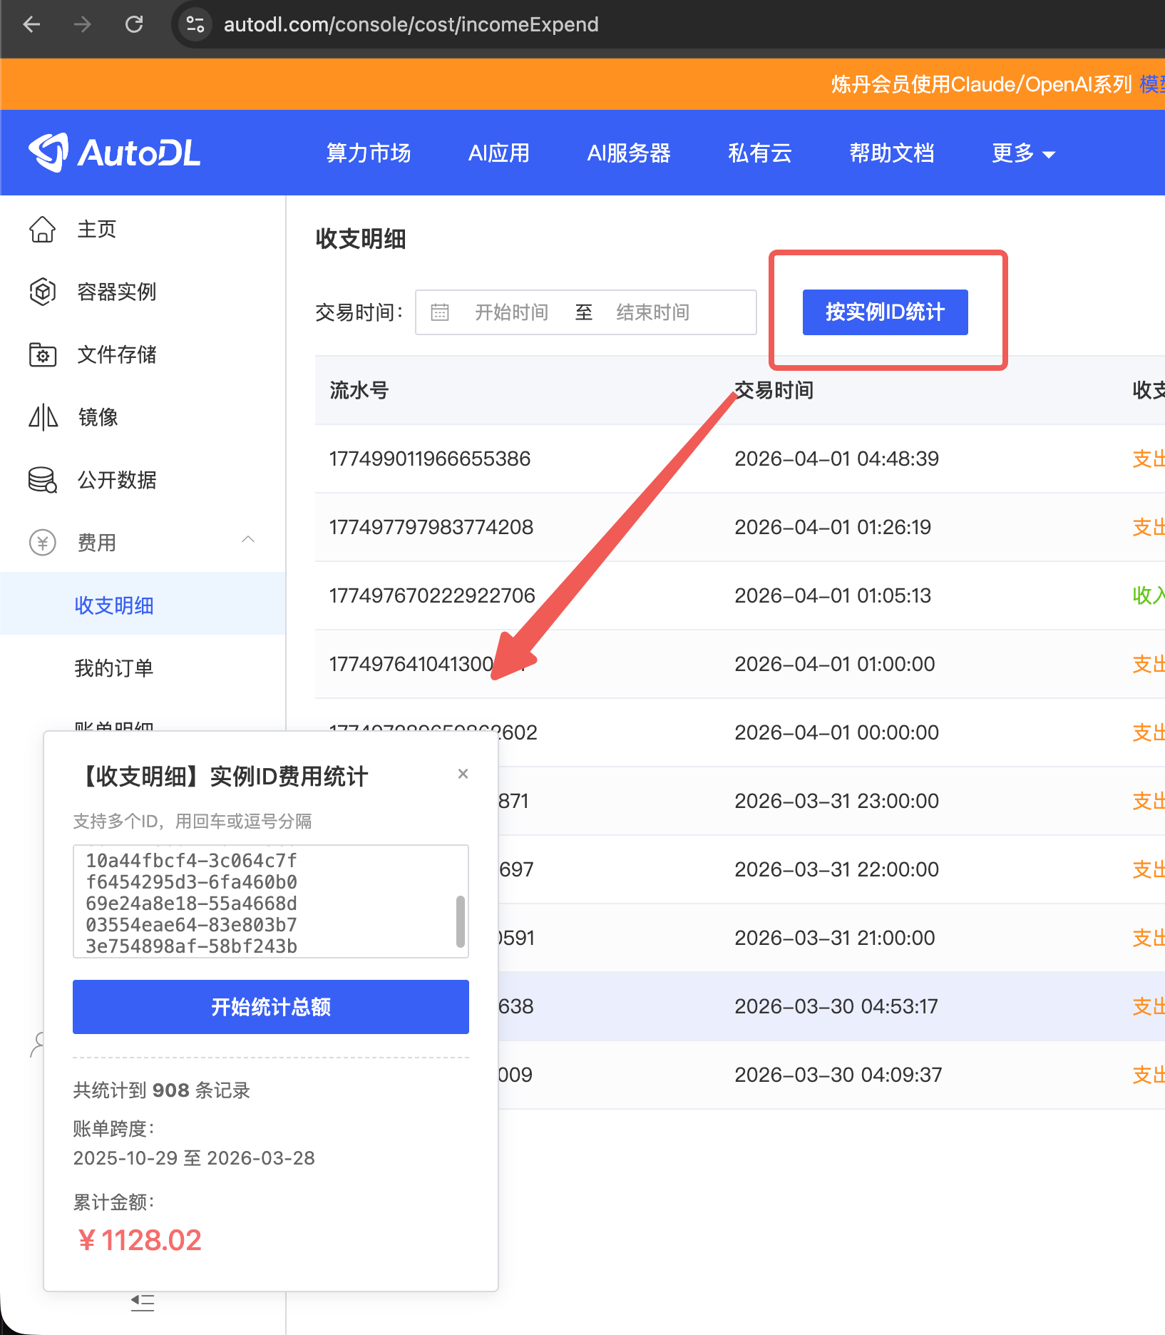Click the AutoDL logo
The height and width of the screenshot is (1335, 1165).
click(x=115, y=153)
